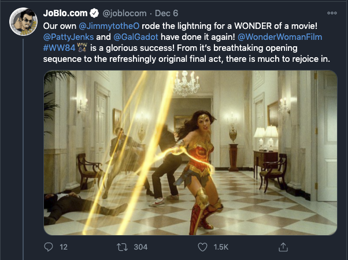Image resolution: width=348 pixels, height=260 pixels.
Task: Click the 304 retweet count
Action: click(140, 247)
